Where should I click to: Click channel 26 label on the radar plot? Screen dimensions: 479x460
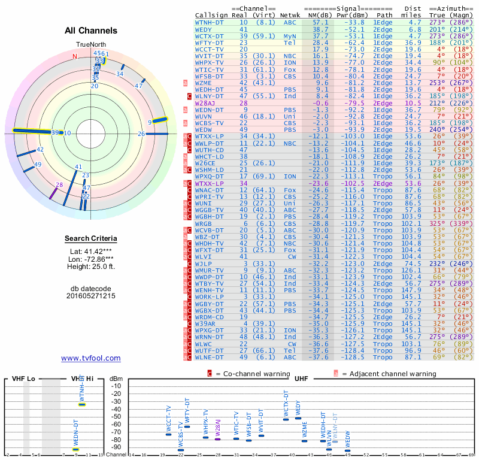141,134
